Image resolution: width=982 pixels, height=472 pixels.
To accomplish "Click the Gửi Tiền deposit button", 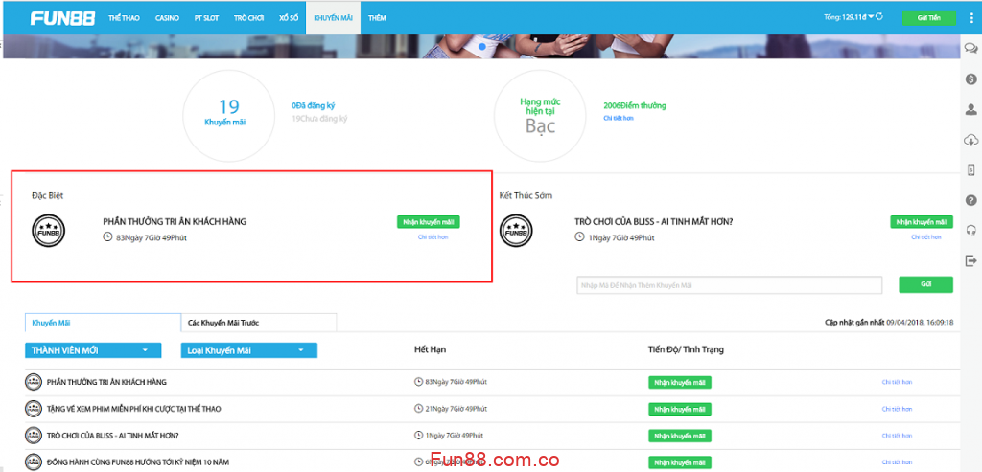I will click(928, 17).
